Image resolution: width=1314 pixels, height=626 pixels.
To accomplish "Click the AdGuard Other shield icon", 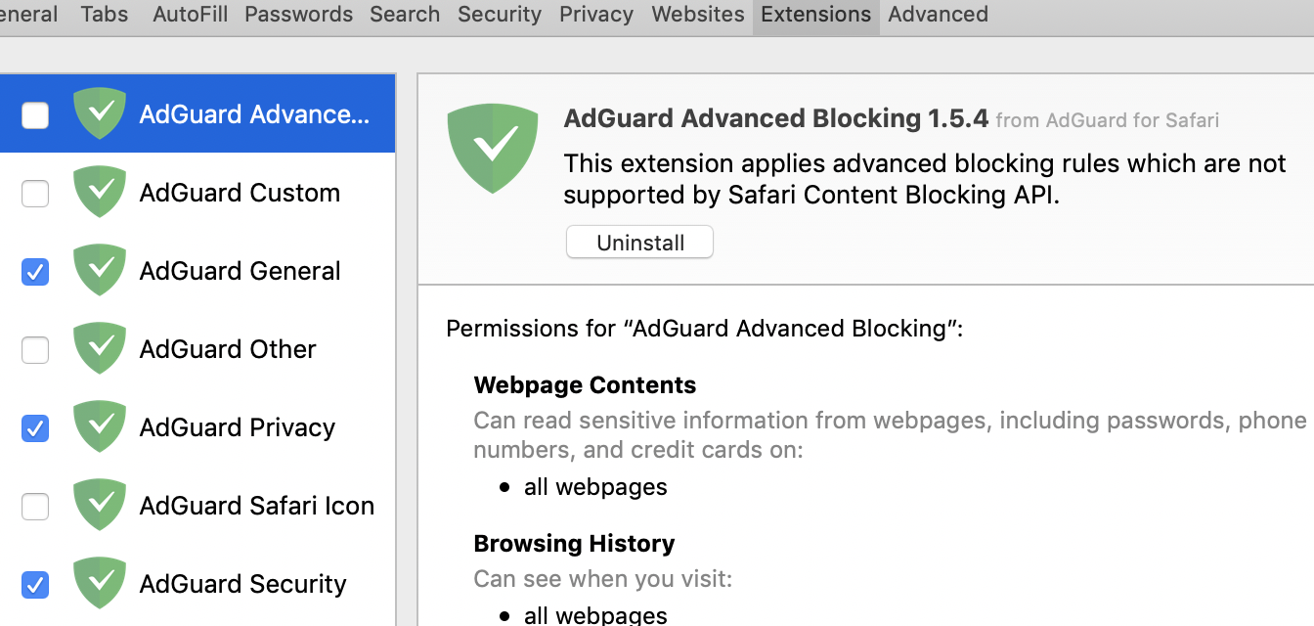I will [100, 348].
